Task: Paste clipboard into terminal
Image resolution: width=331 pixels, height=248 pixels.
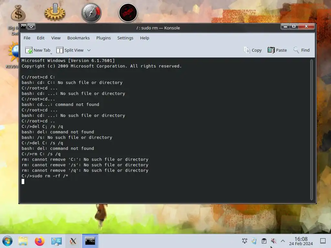Action: [x=277, y=50]
